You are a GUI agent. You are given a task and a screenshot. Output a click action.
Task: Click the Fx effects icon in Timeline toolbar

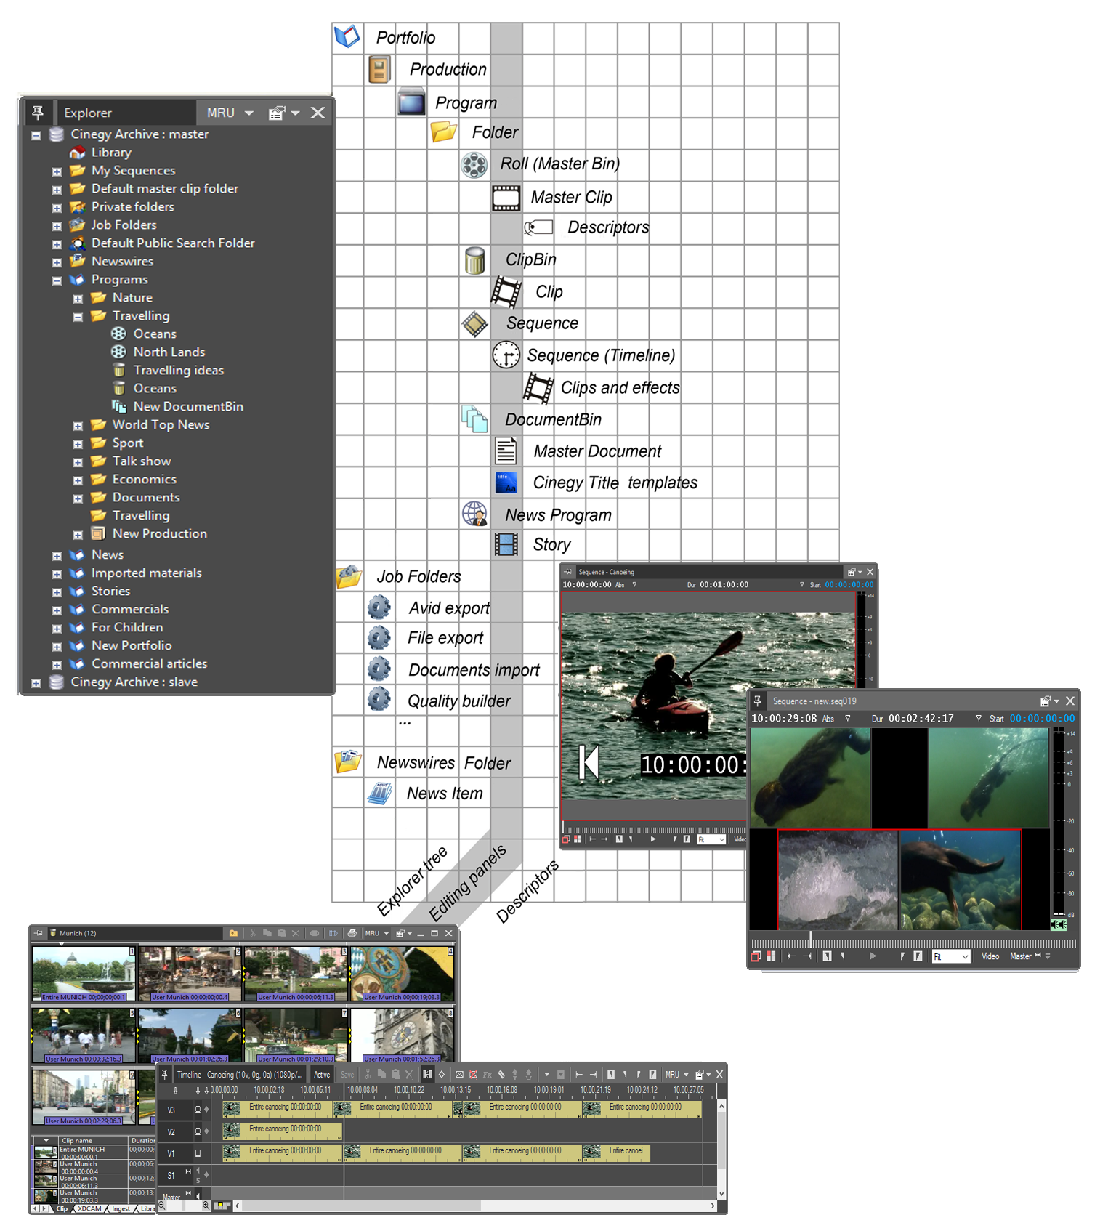488,1075
